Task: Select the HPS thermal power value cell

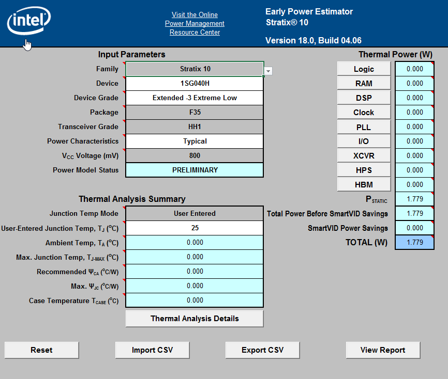Action: click(414, 170)
